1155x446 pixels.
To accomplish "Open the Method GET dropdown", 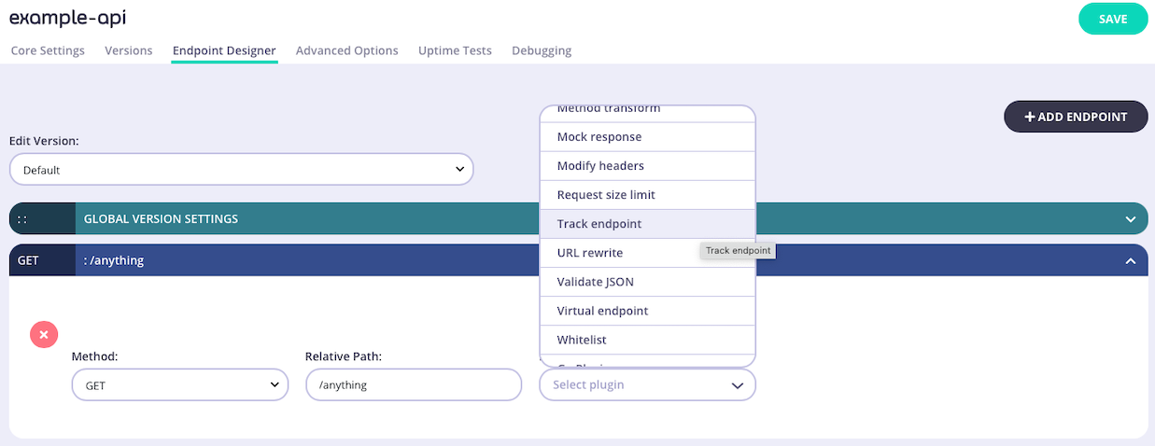I will click(180, 384).
